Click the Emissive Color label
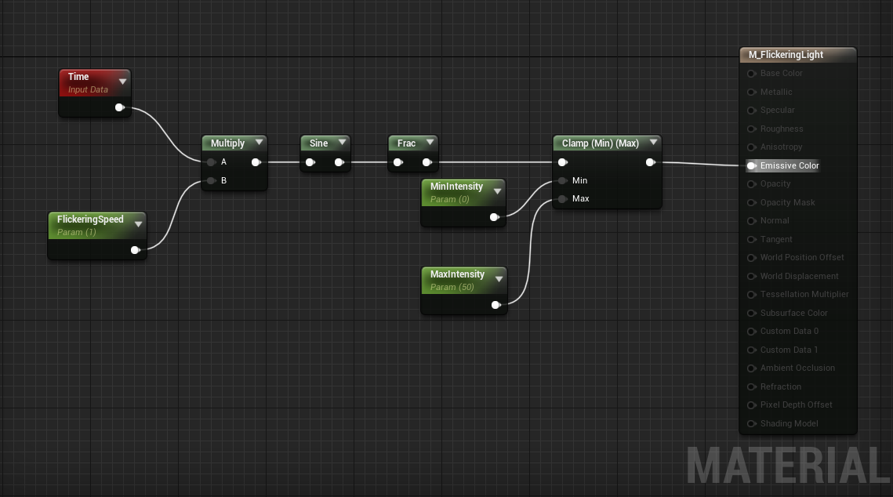893x497 pixels. 790,165
